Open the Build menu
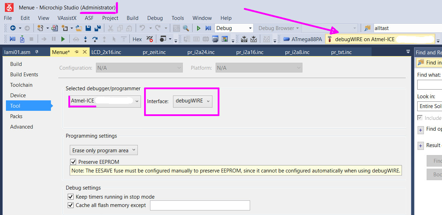 coord(133,18)
